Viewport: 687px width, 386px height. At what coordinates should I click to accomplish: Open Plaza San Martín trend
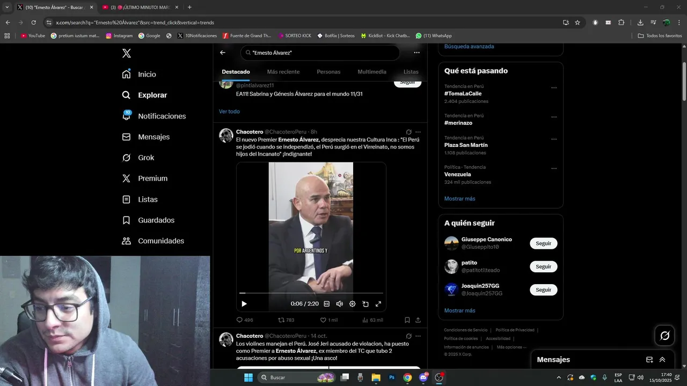pos(466,145)
